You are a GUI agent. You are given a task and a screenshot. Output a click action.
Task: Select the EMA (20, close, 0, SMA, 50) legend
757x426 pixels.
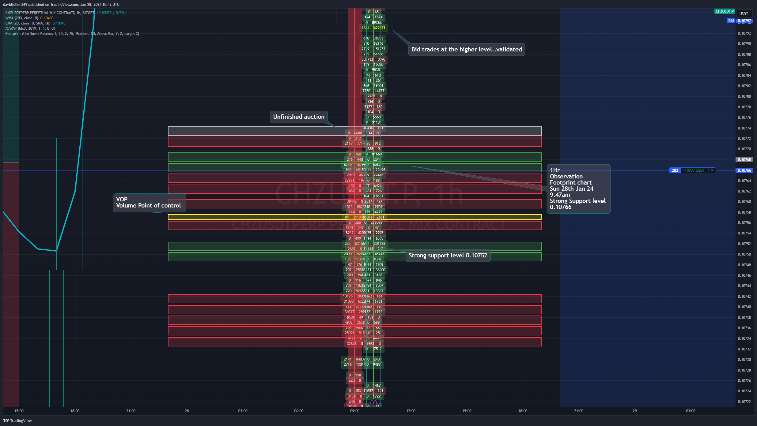(x=28, y=23)
